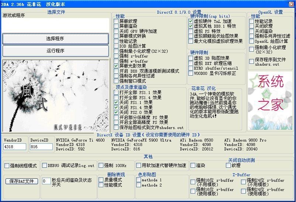This screenshot has width=296, height=202.
Task: Check methode 1 option
Action: point(139,180)
